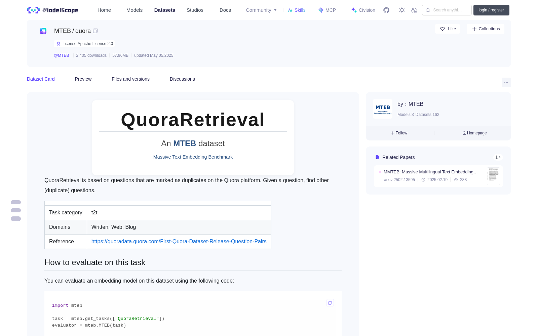This screenshot has width=538, height=336.
Task: Toggle the light/dark theme sun icon
Action: (401, 10)
